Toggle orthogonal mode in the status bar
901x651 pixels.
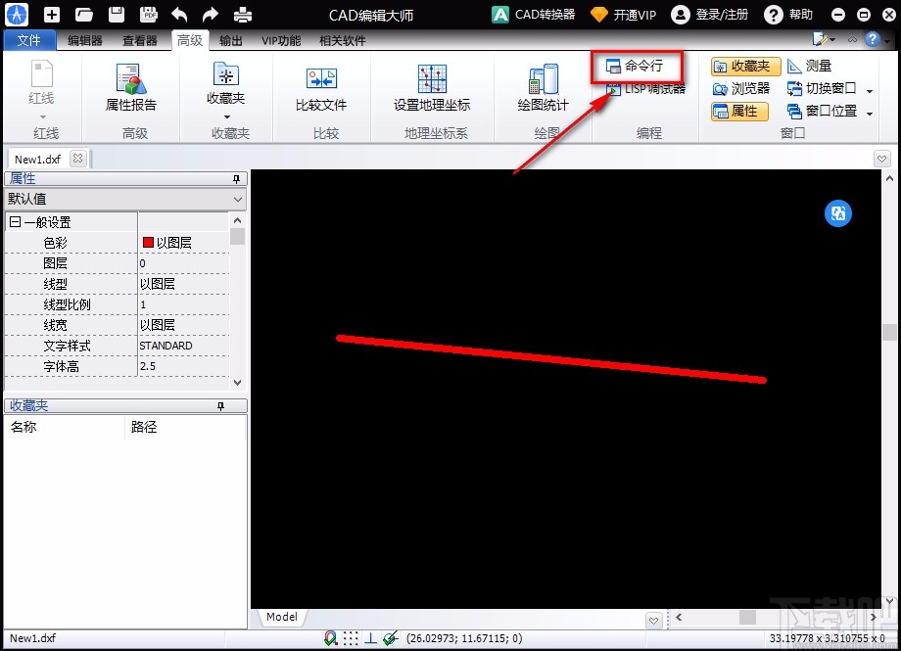pos(370,638)
